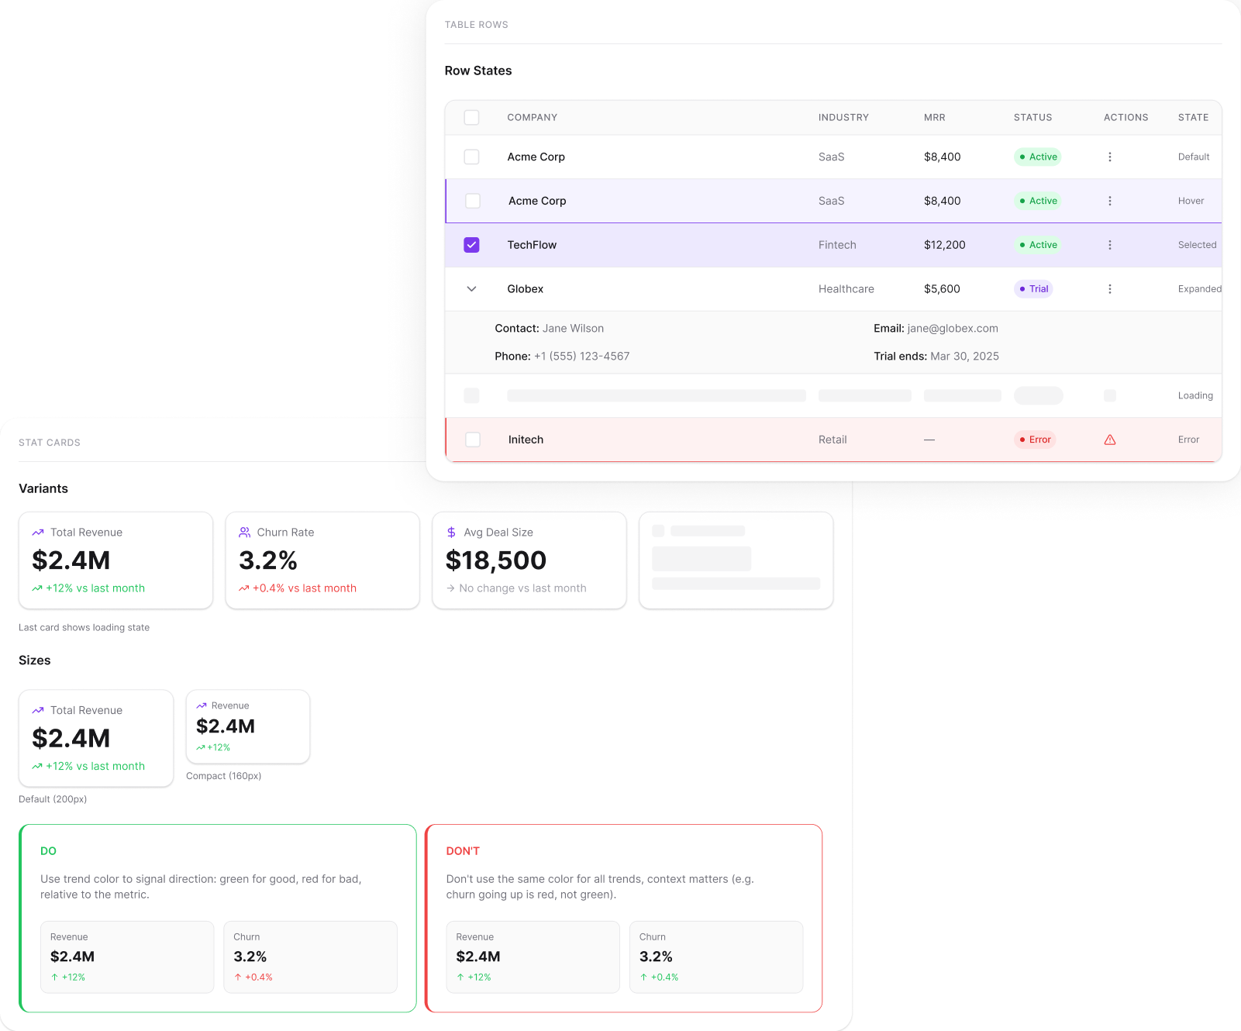This screenshot has height=1031, width=1241.
Task: Click the Fintech industry cell
Action: point(837,245)
